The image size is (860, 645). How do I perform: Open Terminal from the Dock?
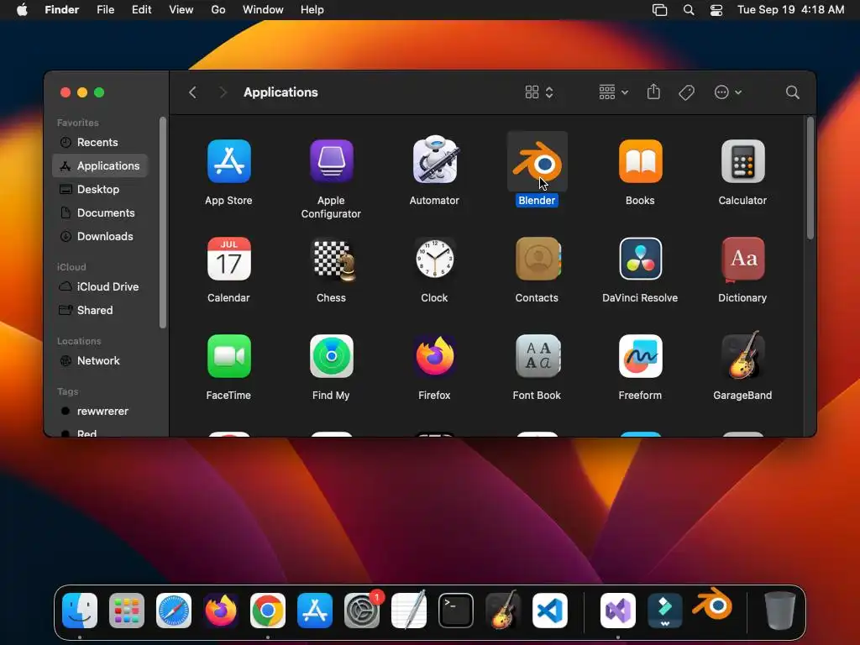(456, 611)
